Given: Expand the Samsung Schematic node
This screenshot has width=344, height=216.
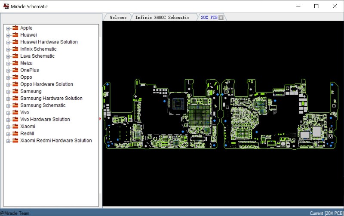Looking at the screenshot, I should point(8,105).
